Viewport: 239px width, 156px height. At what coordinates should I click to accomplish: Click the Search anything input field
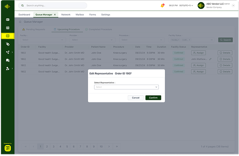[x=53, y=6]
